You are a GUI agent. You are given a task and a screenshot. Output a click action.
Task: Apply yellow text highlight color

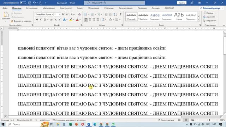(71, 20)
